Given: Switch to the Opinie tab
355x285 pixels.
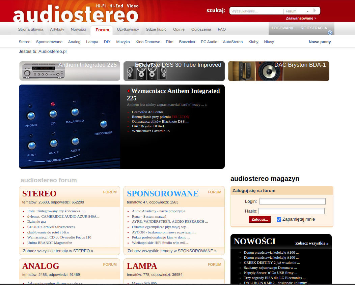Looking at the screenshot, I should click(x=179, y=29).
